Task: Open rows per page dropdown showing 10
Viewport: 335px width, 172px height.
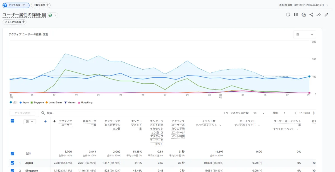Action: [x=259, y=113]
